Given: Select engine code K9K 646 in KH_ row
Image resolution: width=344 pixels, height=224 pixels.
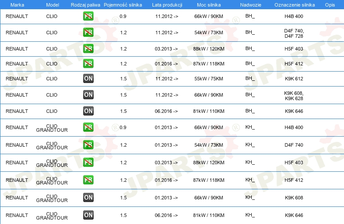Looking at the screenshot, I should [x=294, y=215].
